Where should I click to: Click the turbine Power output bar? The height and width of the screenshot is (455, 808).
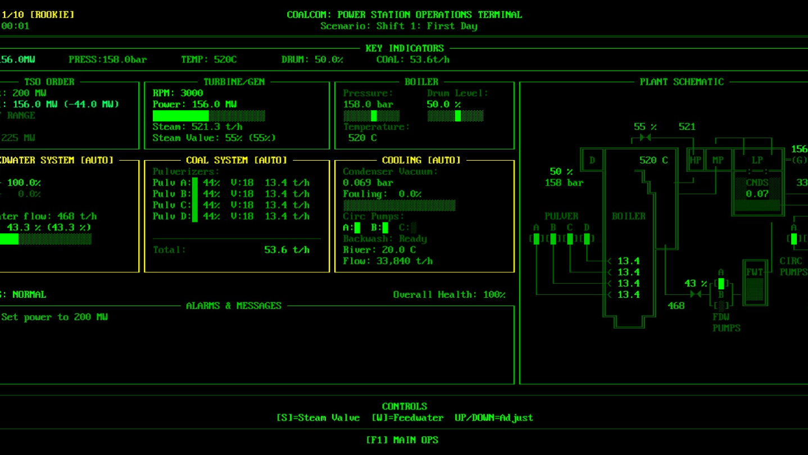tap(208, 116)
